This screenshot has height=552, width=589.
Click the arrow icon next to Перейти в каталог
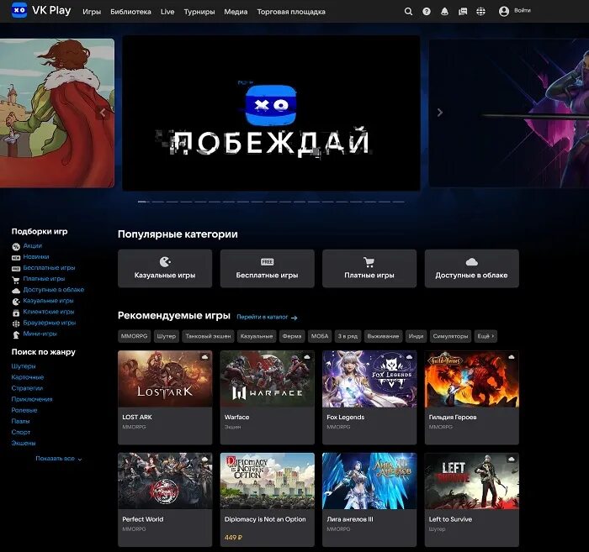tap(294, 318)
